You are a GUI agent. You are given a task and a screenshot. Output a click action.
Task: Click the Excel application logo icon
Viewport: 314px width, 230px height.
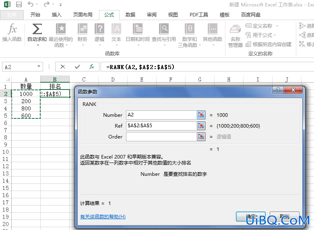point(7,4)
